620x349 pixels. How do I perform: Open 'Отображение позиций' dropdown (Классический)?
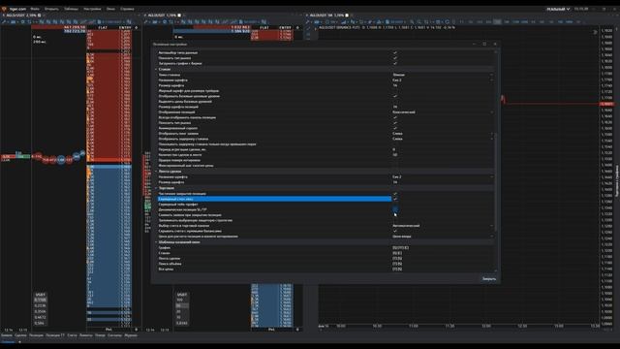tap(443, 112)
